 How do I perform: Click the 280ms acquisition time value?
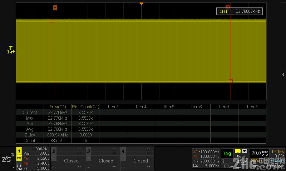[x=256, y=161]
